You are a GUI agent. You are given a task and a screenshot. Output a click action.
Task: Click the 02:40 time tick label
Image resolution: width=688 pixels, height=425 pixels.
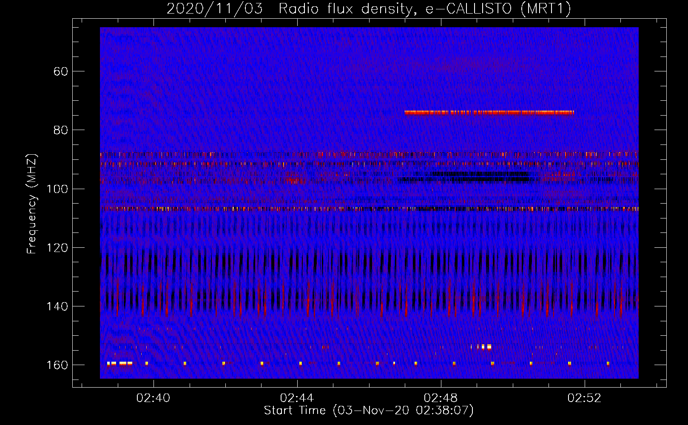pos(153,398)
